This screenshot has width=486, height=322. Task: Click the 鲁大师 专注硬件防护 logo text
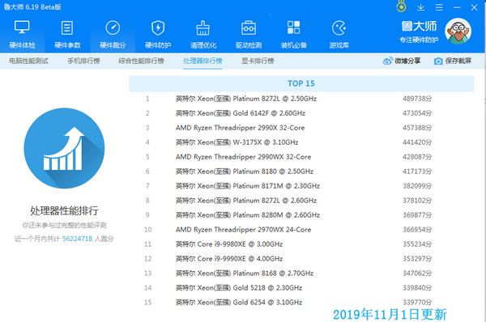pyautogui.click(x=419, y=32)
